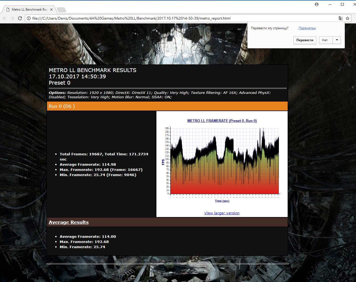This screenshot has height=282, width=356.
Task: Select Average Framerate: 114.00 in Average Results
Action: coord(88,236)
